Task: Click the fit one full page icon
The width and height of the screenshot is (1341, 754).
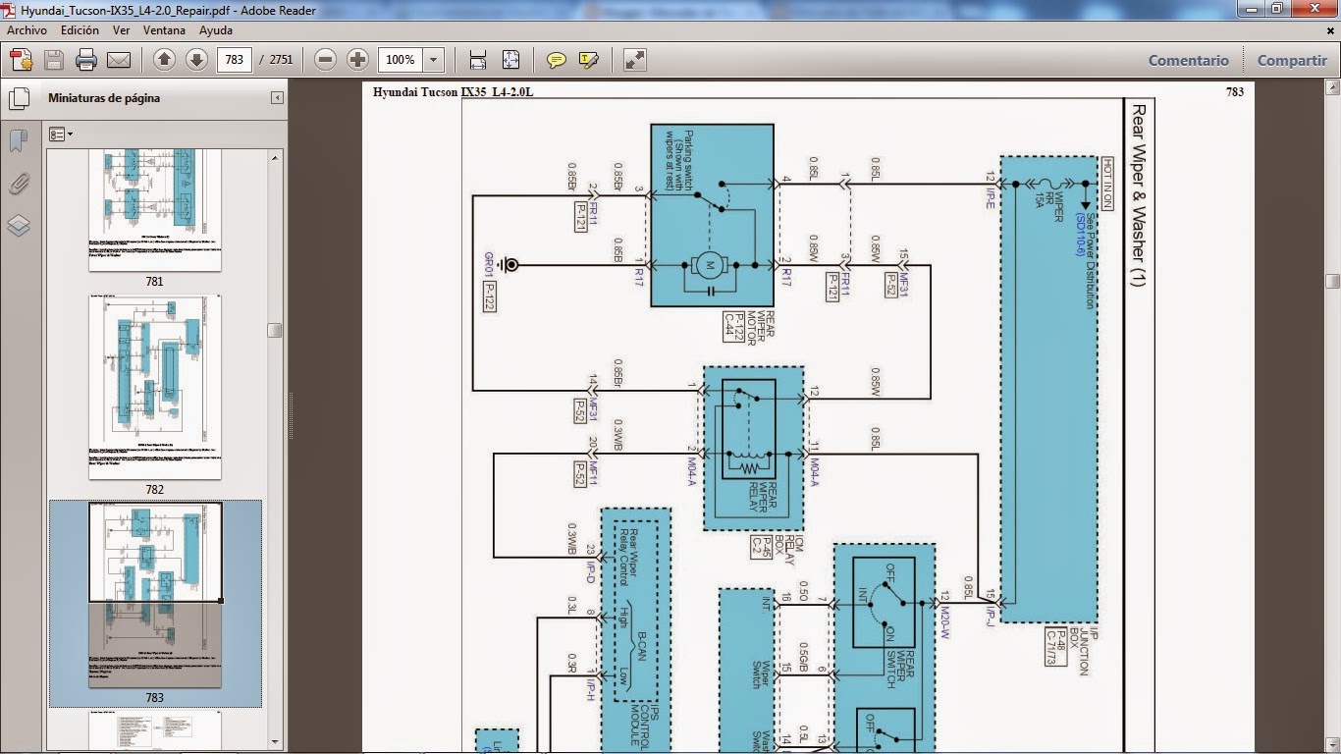Action: (510, 60)
